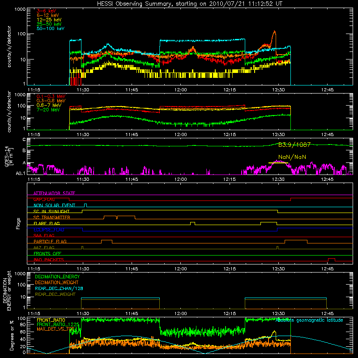Click the MAX_DET_VS_TOT legend label
The width and height of the screenshot is (358, 358).
[55, 329]
